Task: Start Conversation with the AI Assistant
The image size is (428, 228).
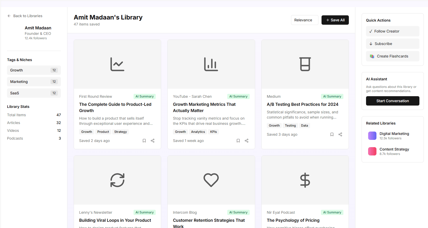Action: pos(392,101)
